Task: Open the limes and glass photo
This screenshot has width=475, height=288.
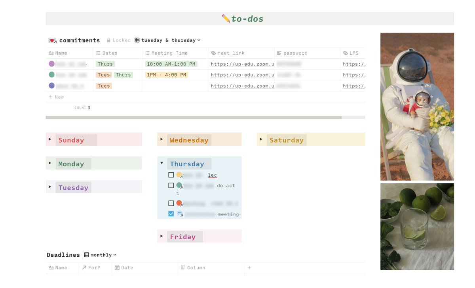Action: (x=417, y=226)
